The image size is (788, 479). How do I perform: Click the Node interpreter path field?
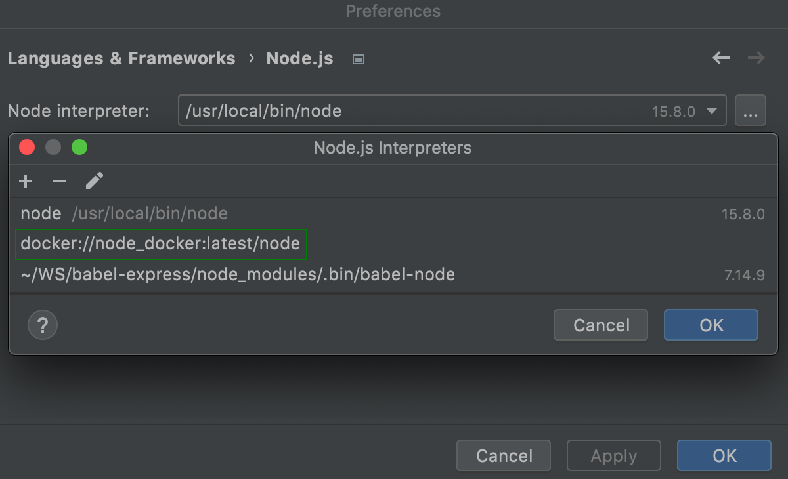tap(394, 110)
